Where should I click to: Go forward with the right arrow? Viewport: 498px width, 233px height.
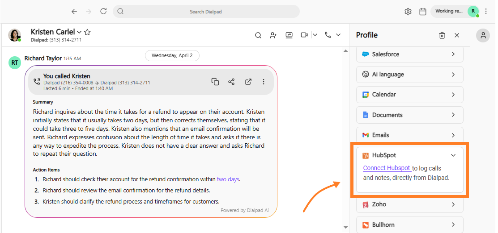click(89, 12)
